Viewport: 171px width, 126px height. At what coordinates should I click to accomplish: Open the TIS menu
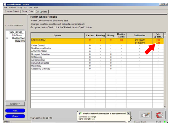(25, 8)
